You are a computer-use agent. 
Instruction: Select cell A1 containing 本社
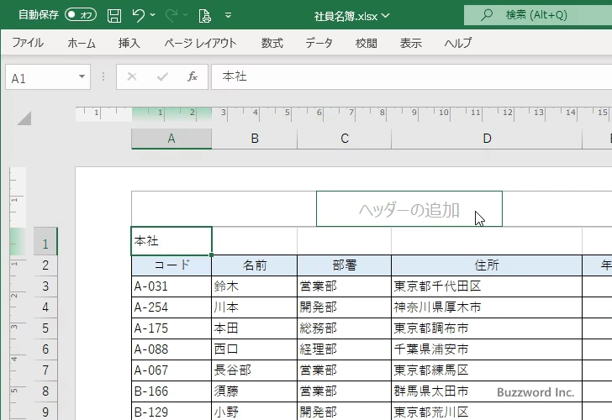(171, 241)
